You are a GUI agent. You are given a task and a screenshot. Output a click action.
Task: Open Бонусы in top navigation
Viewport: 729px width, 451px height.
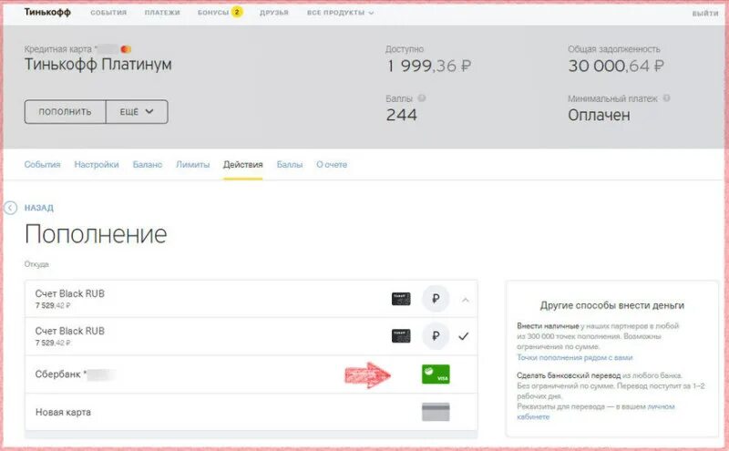tap(213, 13)
